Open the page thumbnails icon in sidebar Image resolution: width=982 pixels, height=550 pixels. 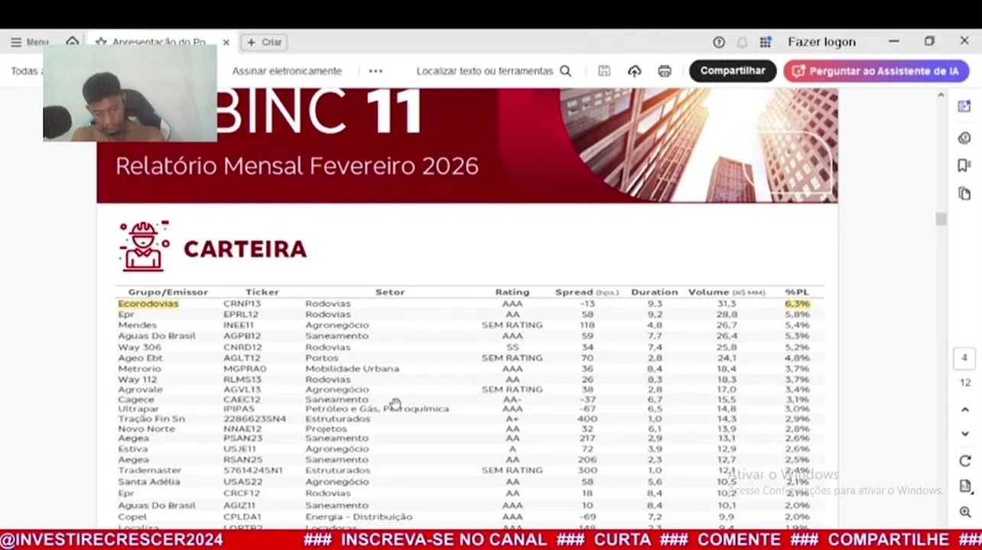click(964, 194)
